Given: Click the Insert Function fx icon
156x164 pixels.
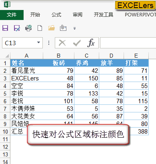Looking at the screenshot, I should point(91,43).
